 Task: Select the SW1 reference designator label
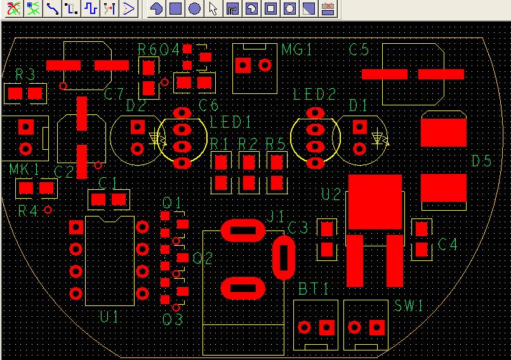tap(408, 306)
